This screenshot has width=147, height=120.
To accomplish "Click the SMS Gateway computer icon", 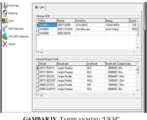I will pos(5,28).
